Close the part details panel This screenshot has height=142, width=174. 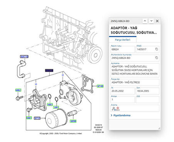157,21
